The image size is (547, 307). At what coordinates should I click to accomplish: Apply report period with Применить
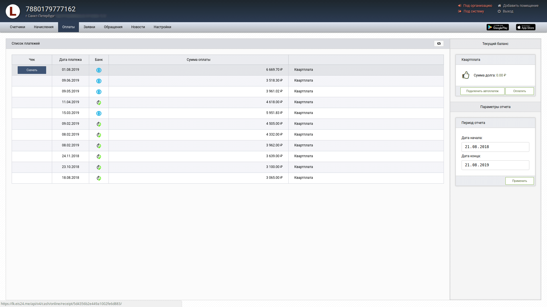point(519,181)
